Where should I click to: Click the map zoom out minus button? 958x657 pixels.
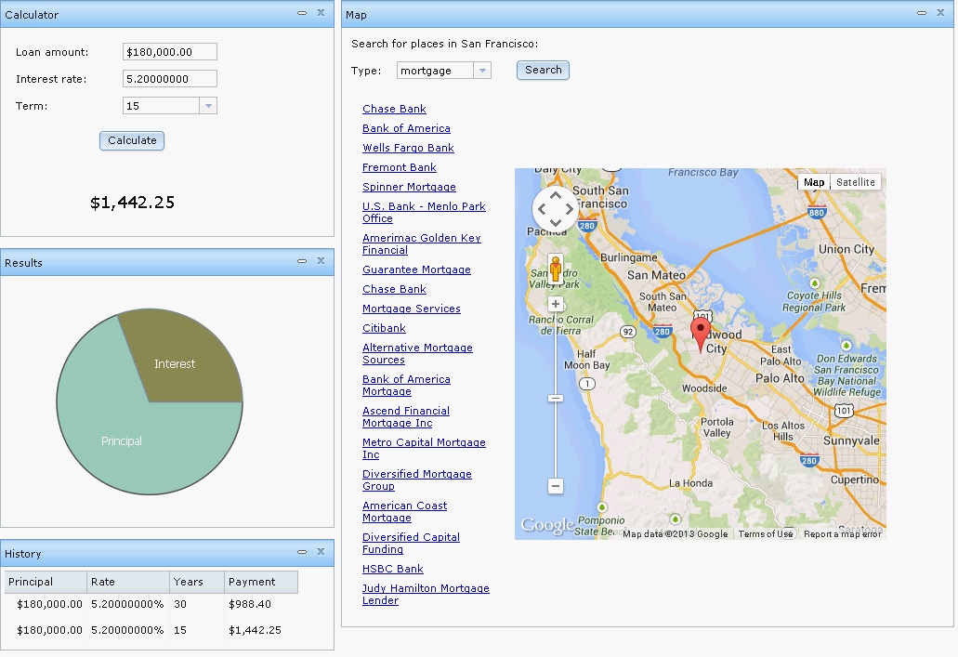pyautogui.click(x=556, y=486)
